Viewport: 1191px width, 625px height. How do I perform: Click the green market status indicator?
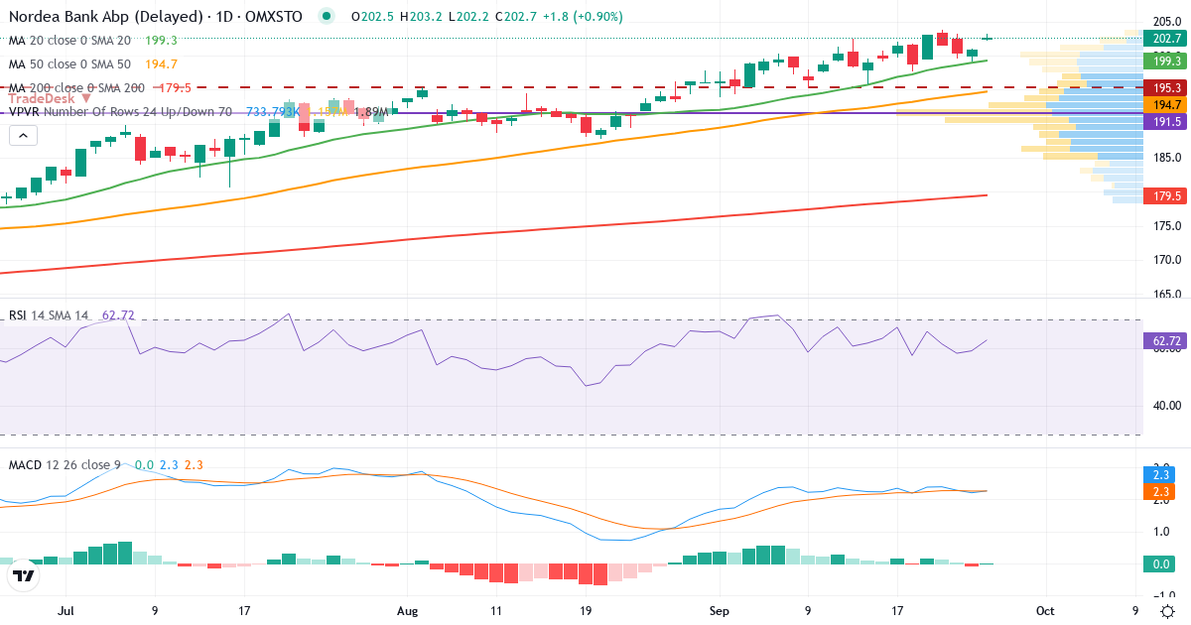[327, 17]
